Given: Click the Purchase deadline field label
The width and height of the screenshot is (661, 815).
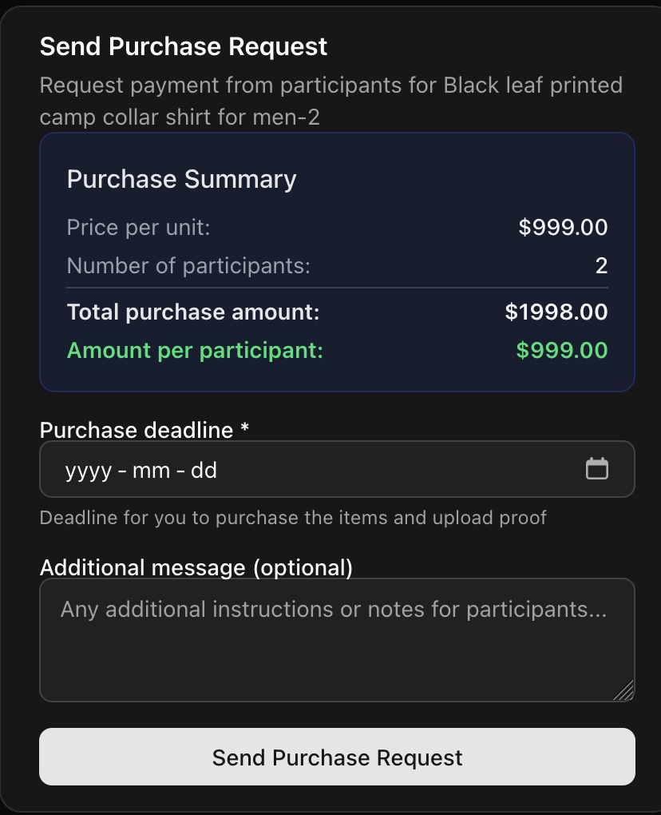Looking at the screenshot, I should click(x=144, y=430).
